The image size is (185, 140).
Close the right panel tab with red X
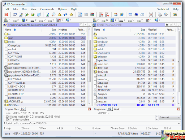click(x=178, y=109)
